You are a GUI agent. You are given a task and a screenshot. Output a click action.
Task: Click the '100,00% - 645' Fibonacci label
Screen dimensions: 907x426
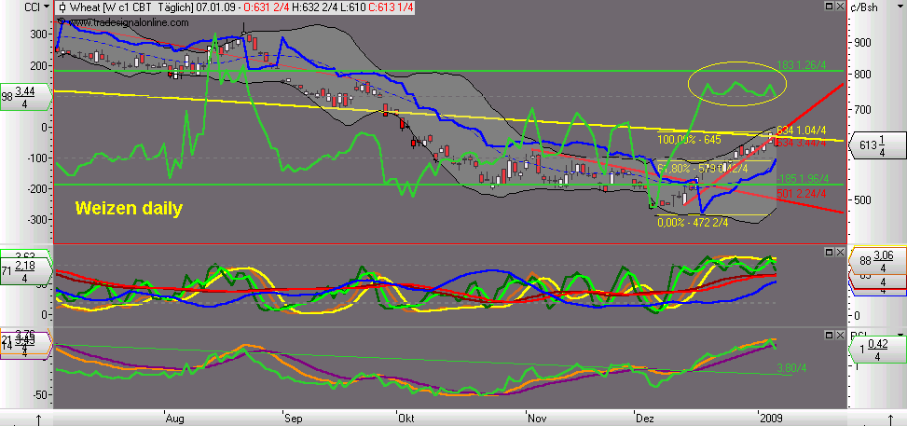689,140
